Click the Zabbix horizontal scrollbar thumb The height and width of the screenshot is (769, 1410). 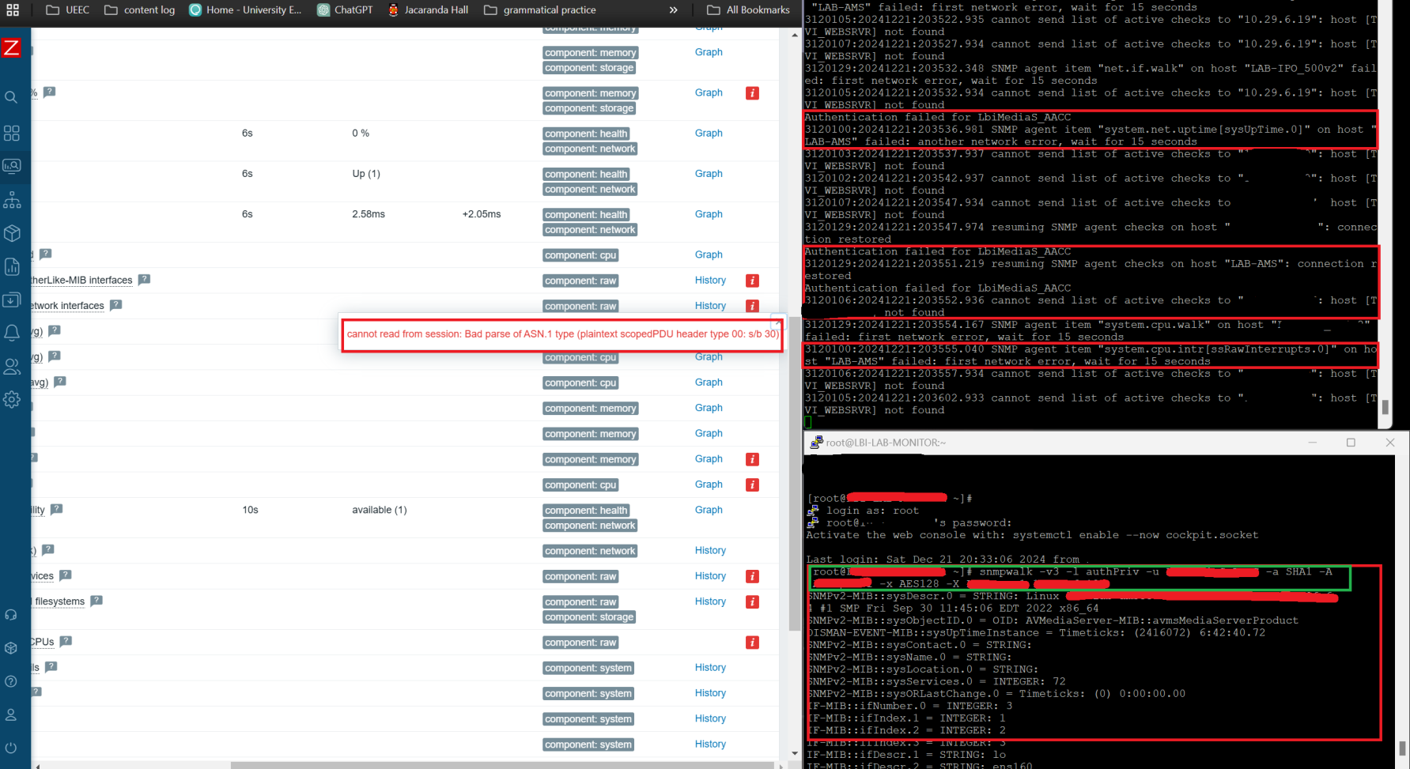(502, 765)
